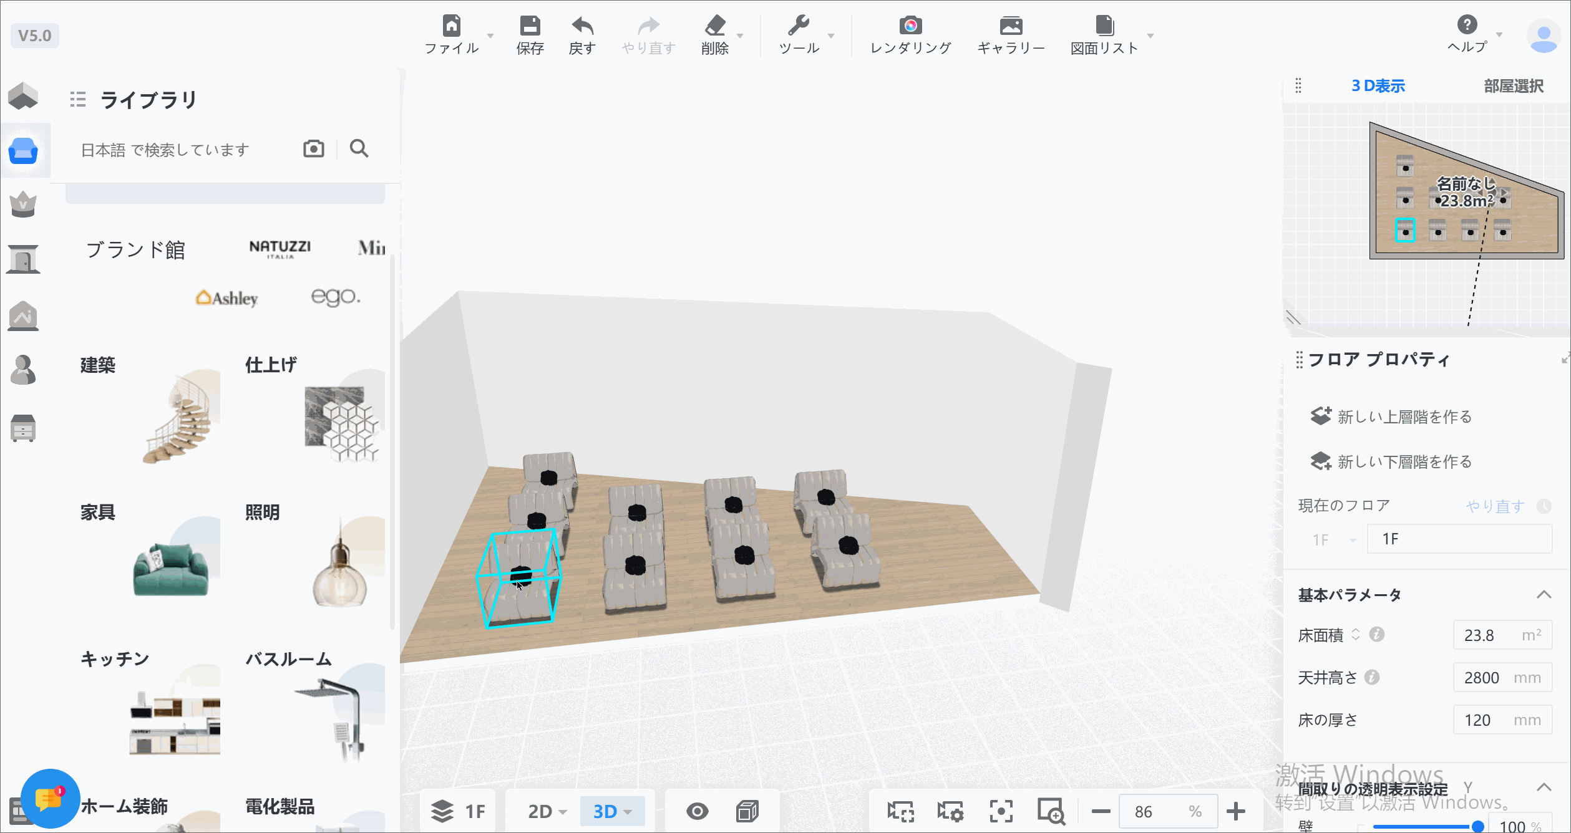The width and height of the screenshot is (1571, 833).
Task: Click 新しい下層階を作る
Action: 1391,461
